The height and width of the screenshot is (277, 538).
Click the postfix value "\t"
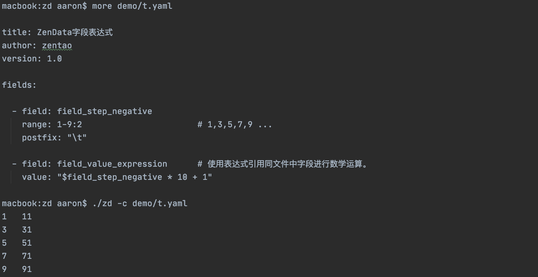77,138
